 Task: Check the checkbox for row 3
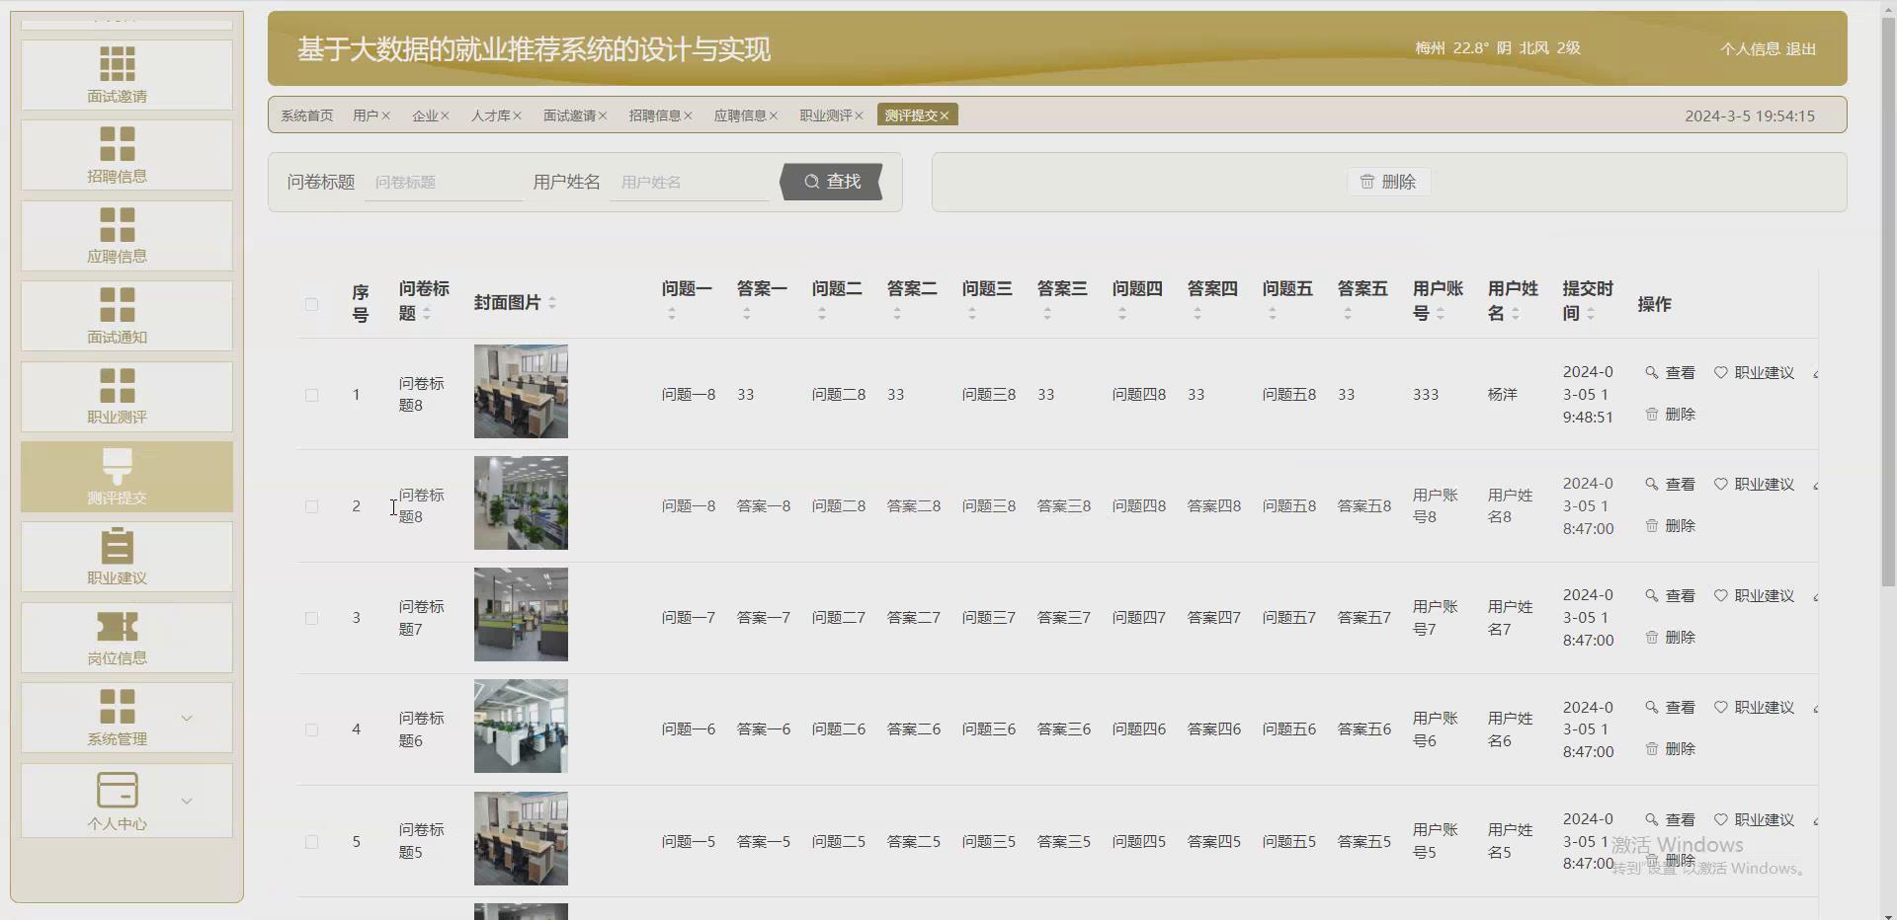pyautogui.click(x=311, y=618)
